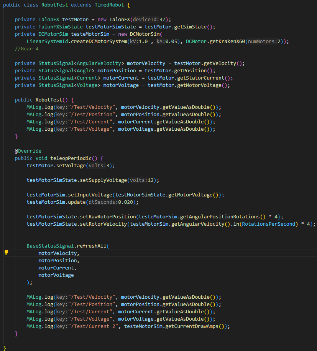The width and height of the screenshot is (317, 351).
Task: Click motorPosition argument inside refreshAll list
Action: [57, 261]
